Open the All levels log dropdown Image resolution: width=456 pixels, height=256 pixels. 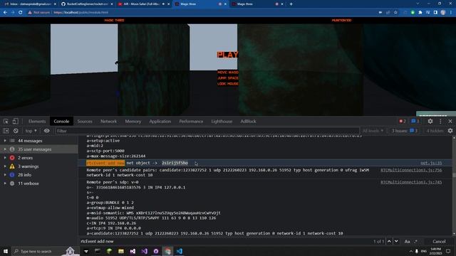click(x=373, y=131)
